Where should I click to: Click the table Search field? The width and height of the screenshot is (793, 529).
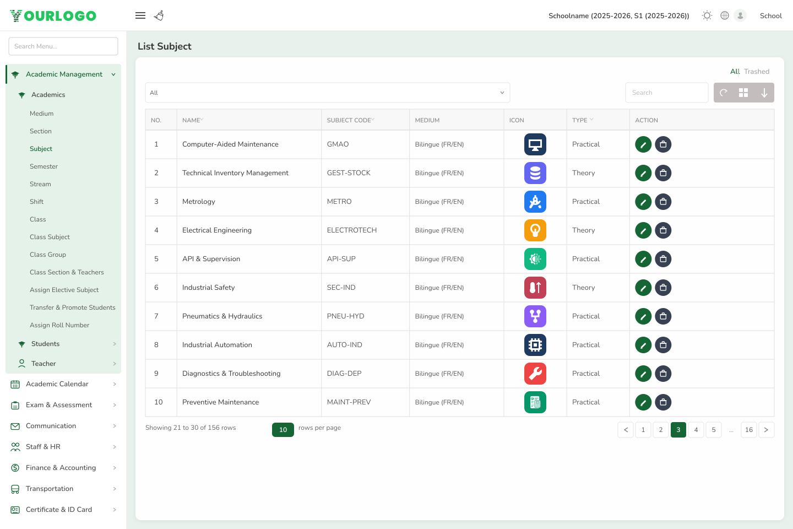coord(667,93)
